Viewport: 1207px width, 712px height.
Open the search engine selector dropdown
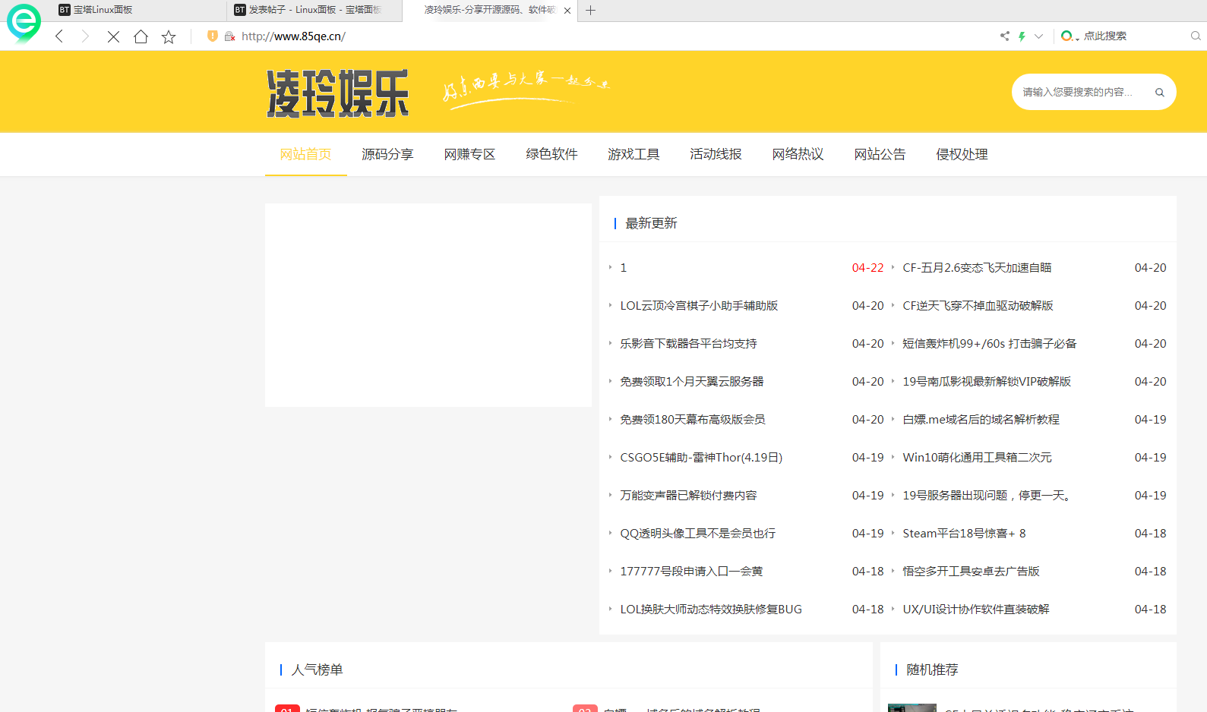[1070, 36]
